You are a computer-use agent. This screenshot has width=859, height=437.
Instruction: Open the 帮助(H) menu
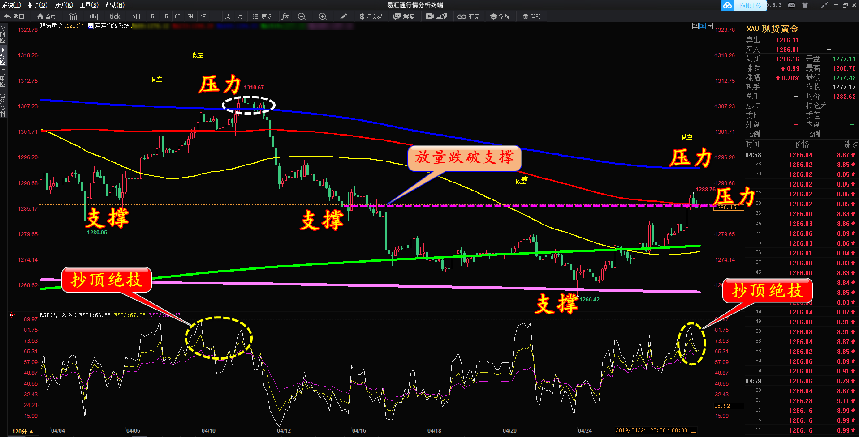point(115,5)
